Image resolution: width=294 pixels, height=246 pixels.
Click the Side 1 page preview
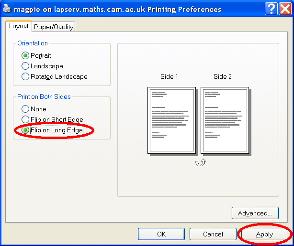click(171, 119)
